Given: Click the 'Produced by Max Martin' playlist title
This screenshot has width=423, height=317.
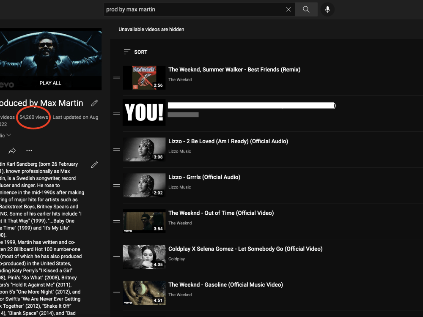Looking at the screenshot, I should (x=41, y=103).
